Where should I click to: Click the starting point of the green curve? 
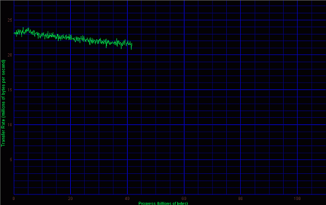[14, 33]
